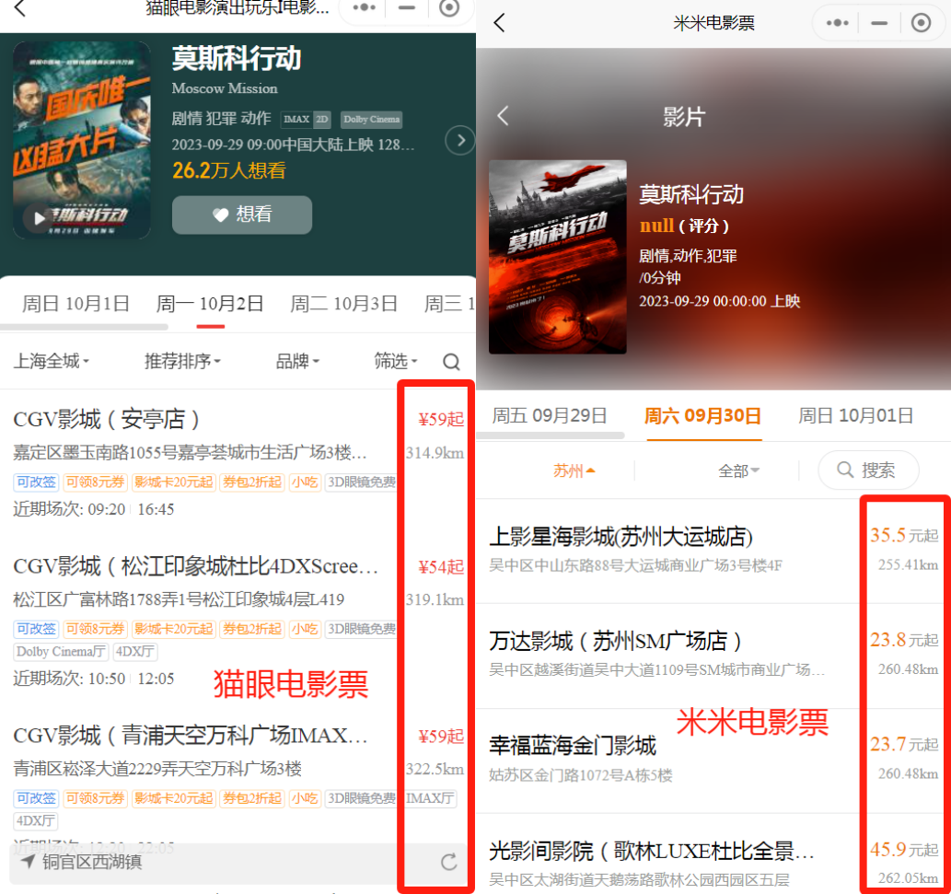This screenshot has width=951, height=894.
Task: Click the back arrow beside 影片 title
Action: coord(503,116)
